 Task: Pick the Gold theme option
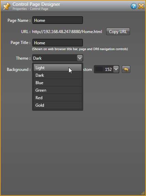point(58,105)
